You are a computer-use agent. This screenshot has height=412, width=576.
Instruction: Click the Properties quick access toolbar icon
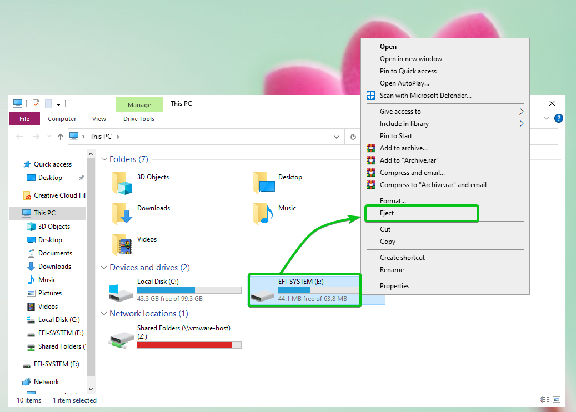tap(36, 104)
